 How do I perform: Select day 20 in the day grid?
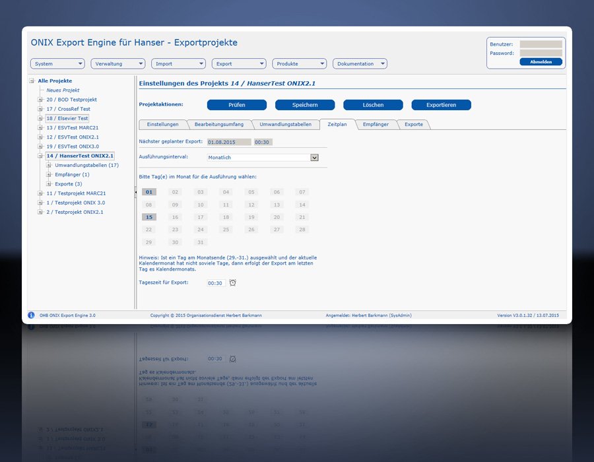277,217
